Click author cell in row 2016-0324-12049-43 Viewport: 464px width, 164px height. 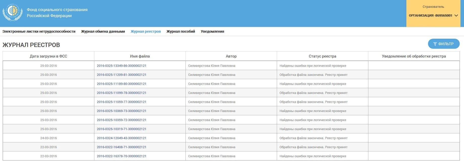[x=231, y=138]
